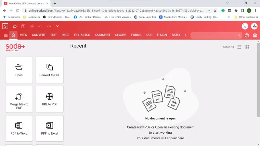Click the Redo arrow icon
The width and height of the screenshot is (260, 146).
[49, 26]
